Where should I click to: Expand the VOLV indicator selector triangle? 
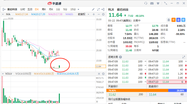pos(3,74)
